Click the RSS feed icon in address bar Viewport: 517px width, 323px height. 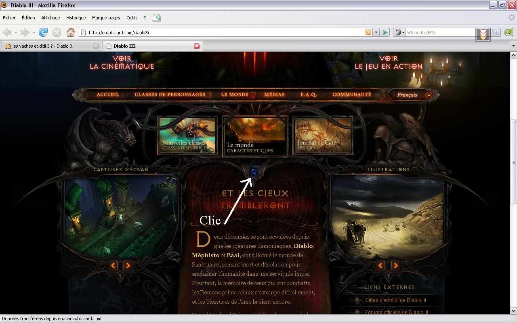pyautogui.click(x=368, y=32)
